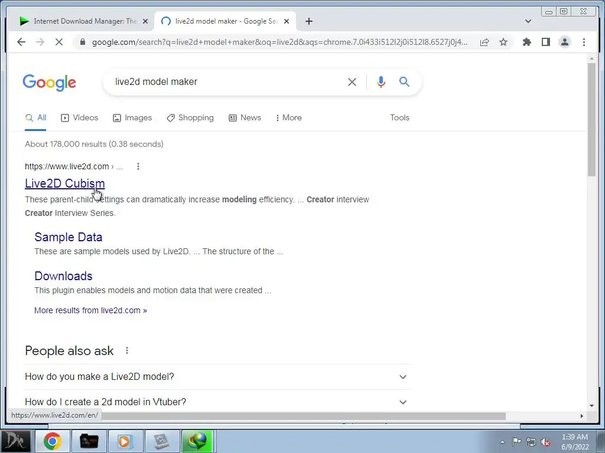This screenshot has width=605, height=453.
Task: Click the vertical scrollbar up arrow
Action: [591, 58]
